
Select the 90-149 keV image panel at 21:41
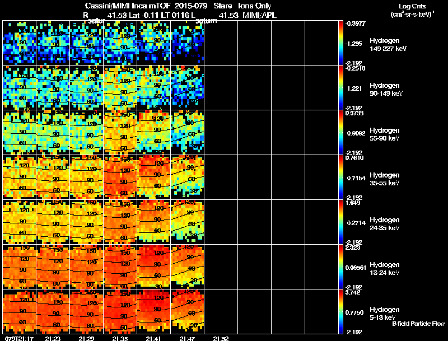[153, 87]
